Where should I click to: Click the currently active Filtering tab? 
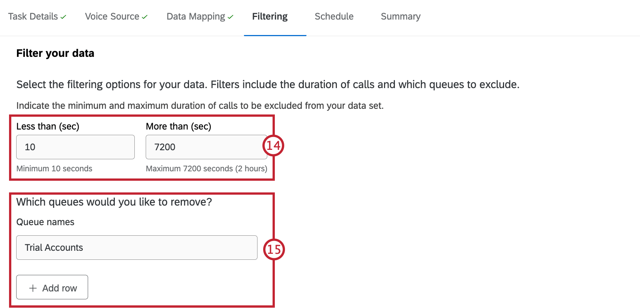[x=270, y=17]
